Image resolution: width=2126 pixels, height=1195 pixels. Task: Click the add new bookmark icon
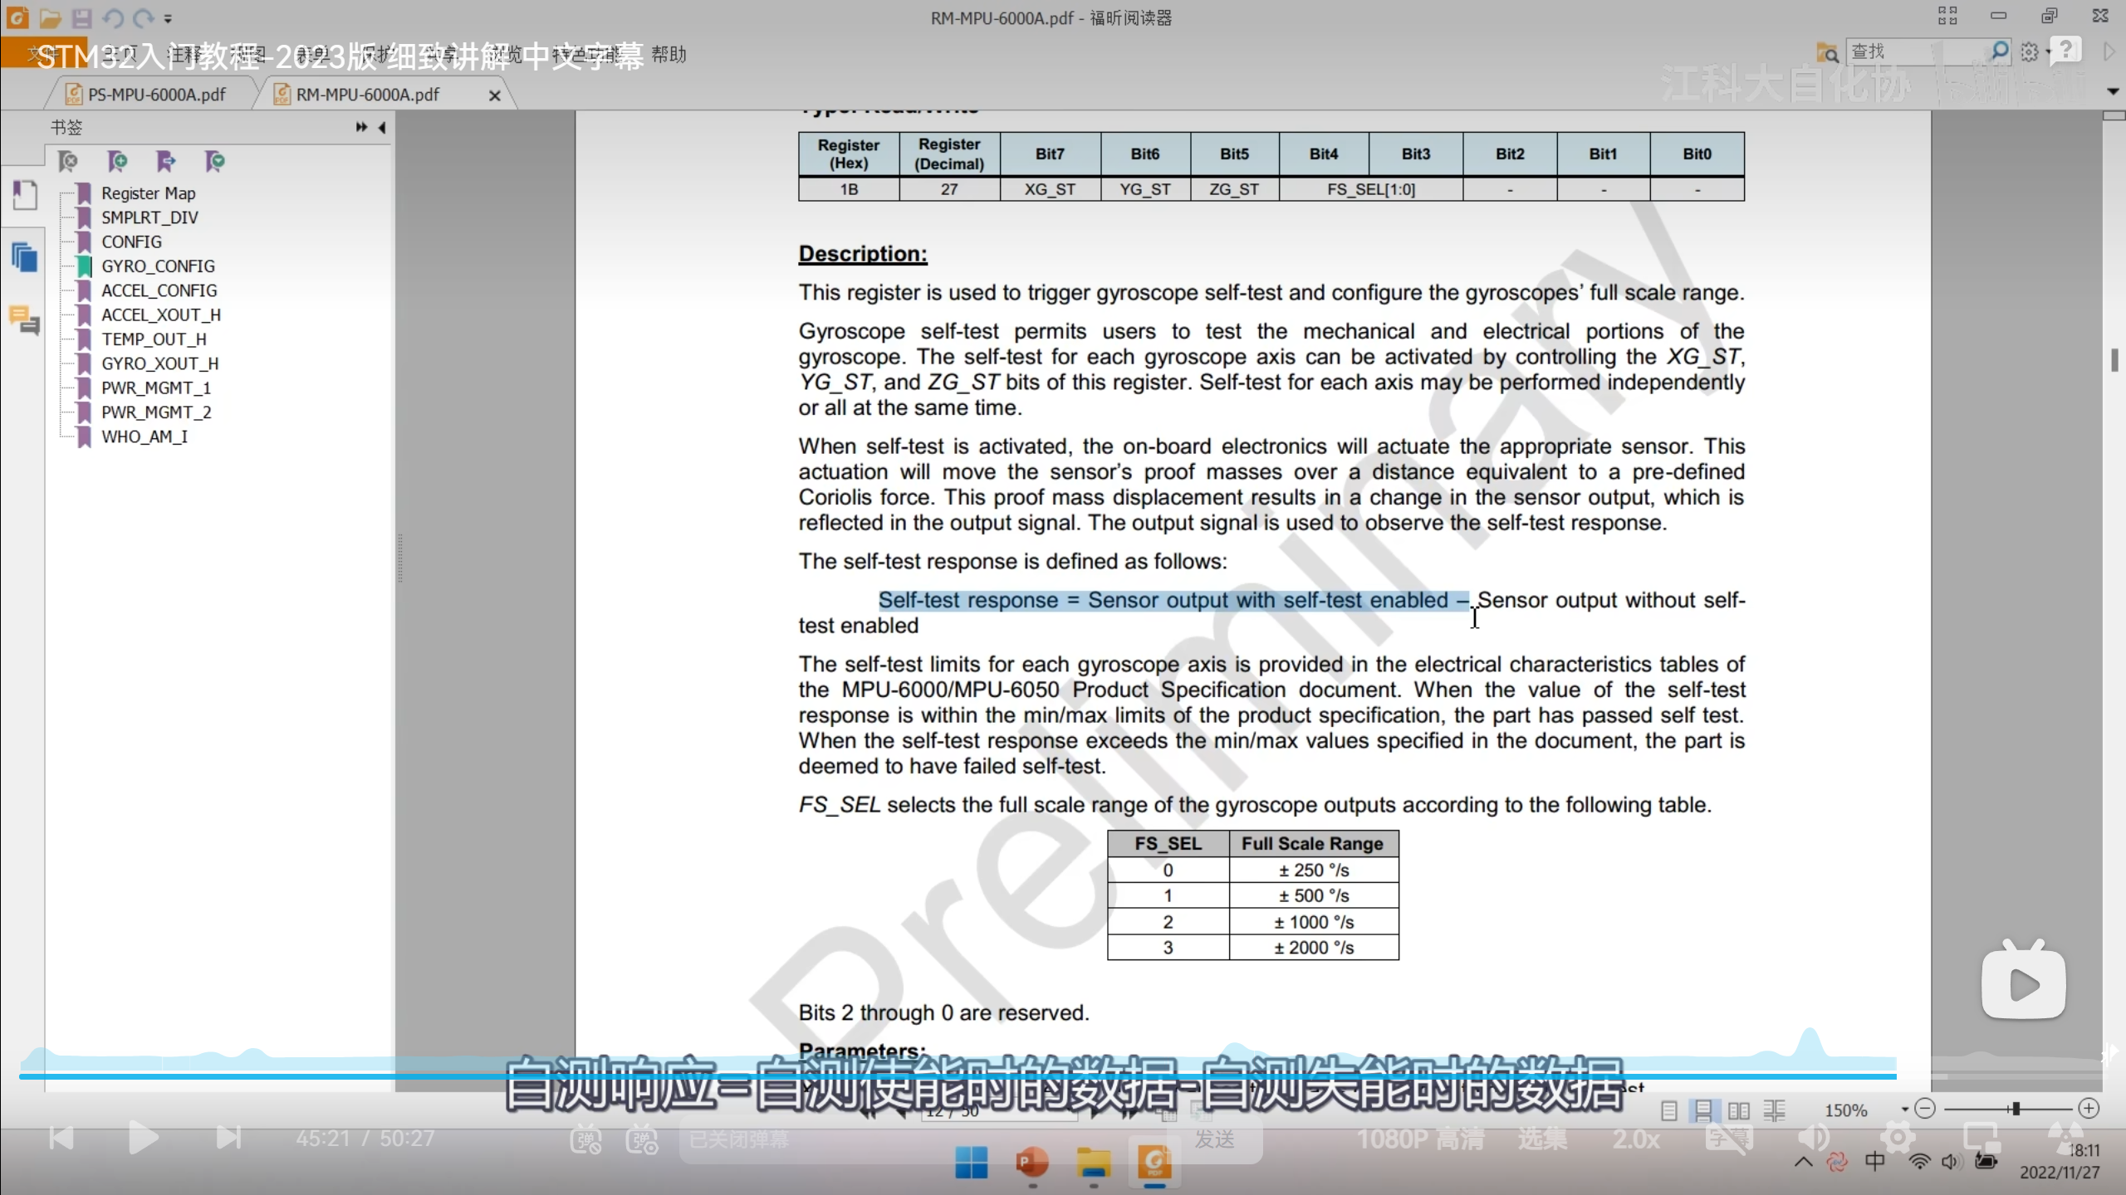click(x=117, y=161)
